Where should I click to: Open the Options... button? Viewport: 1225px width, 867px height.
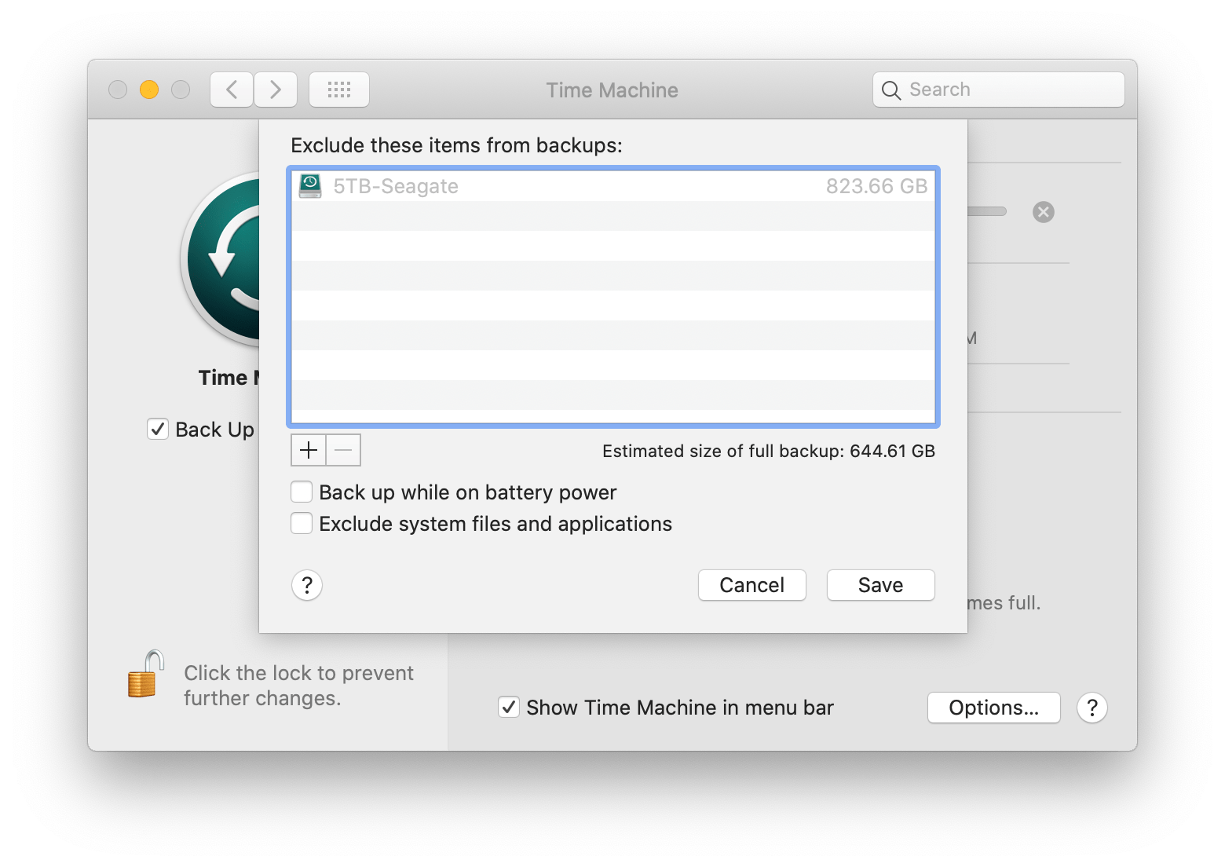pos(994,708)
